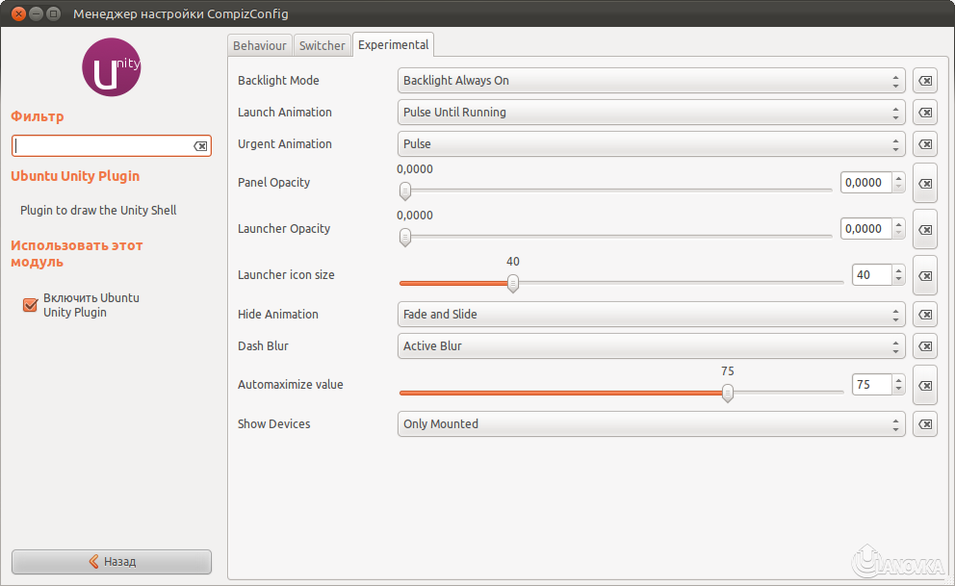Change Hide Animation from Fade and Slide
955x586 pixels.
point(651,315)
